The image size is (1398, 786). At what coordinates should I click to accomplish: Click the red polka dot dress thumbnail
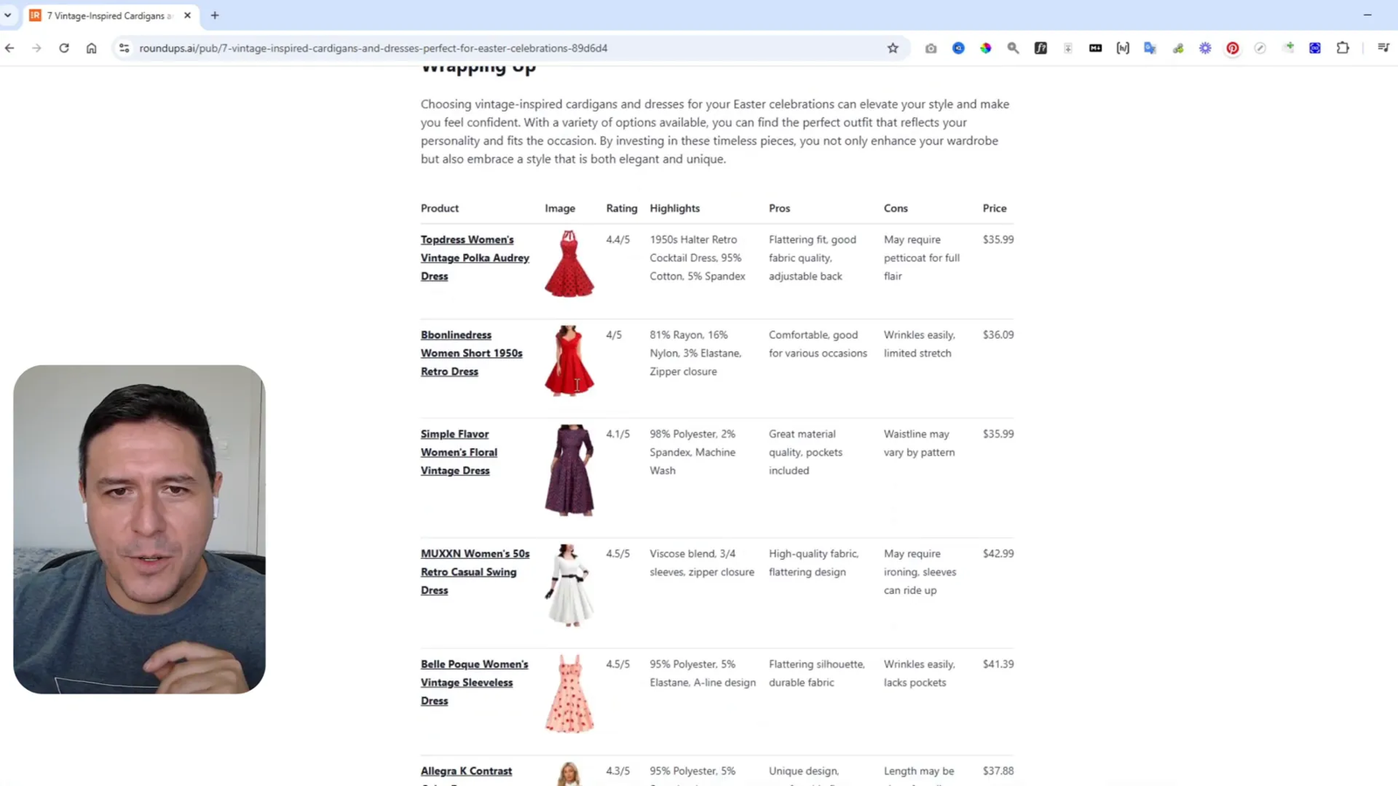coord(569,262)
